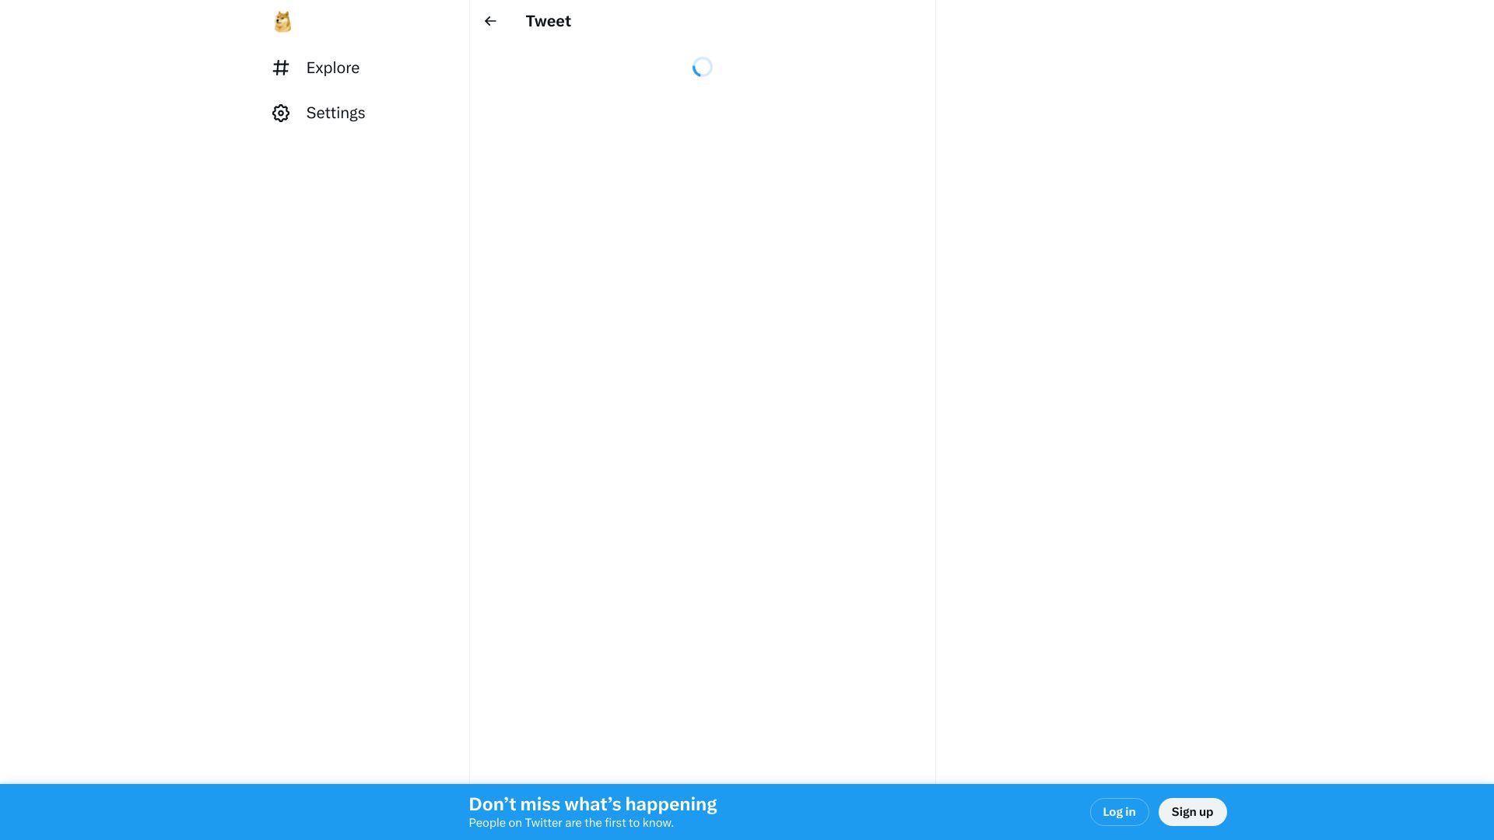Open Explore from the sidebar
Viewport: 1494px width, 840px height.
pos(316,68)
